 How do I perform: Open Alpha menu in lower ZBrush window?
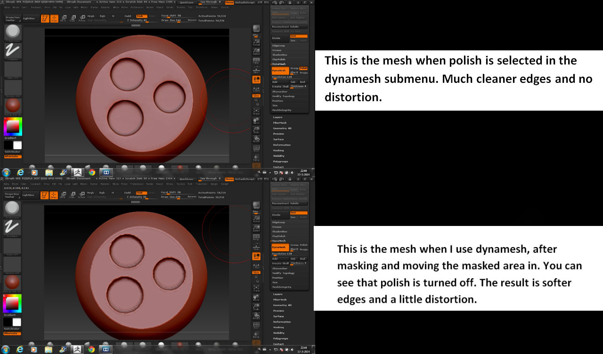(7, 184)
